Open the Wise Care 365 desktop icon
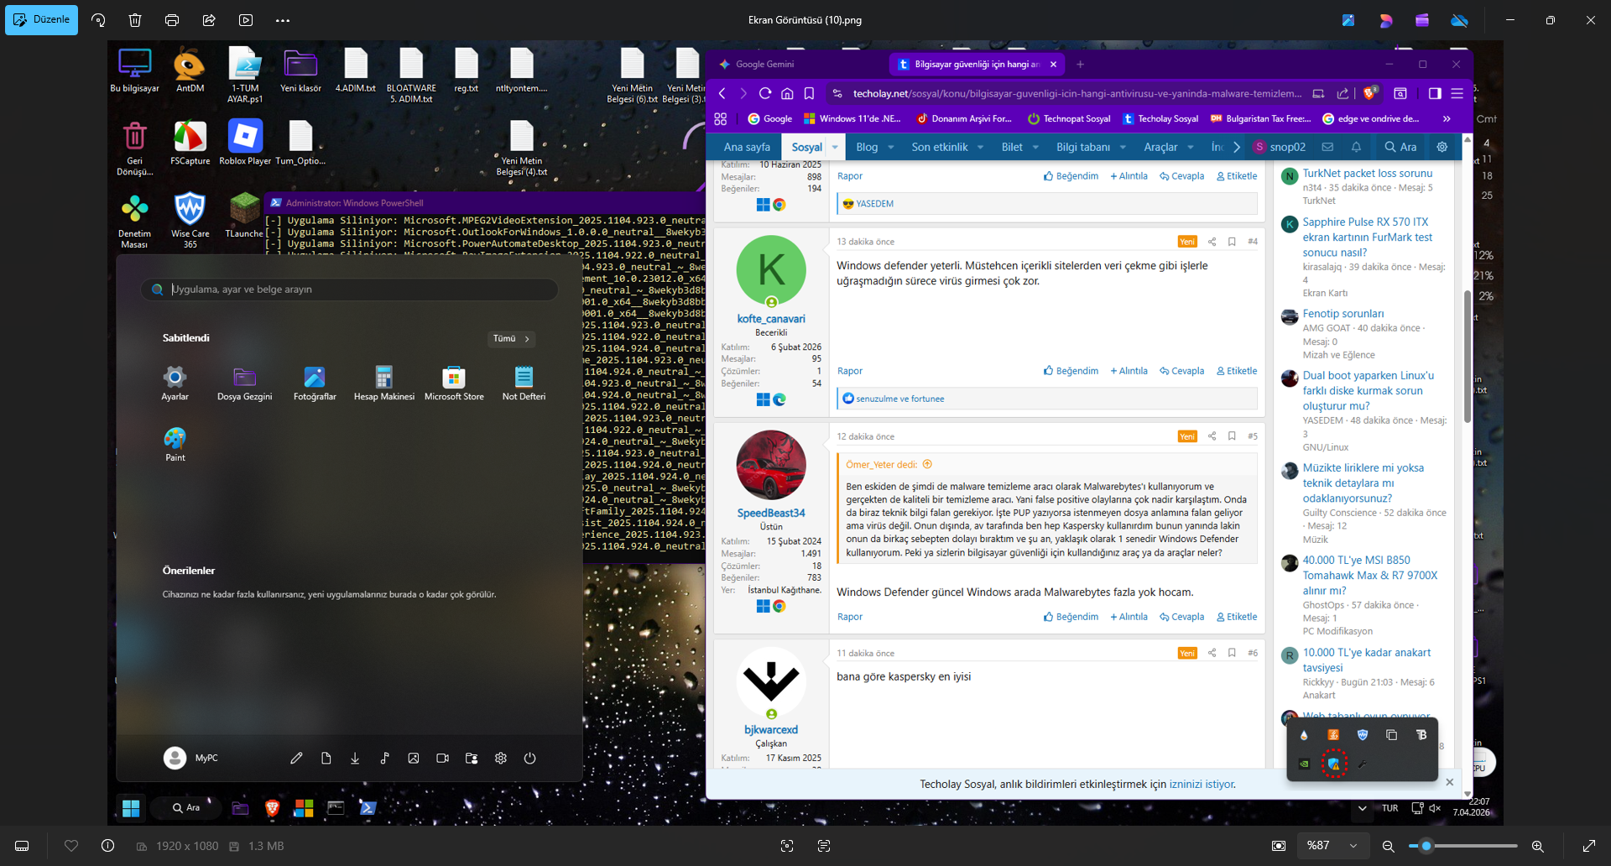This screenshot has width=1611, height=866. 190,221
